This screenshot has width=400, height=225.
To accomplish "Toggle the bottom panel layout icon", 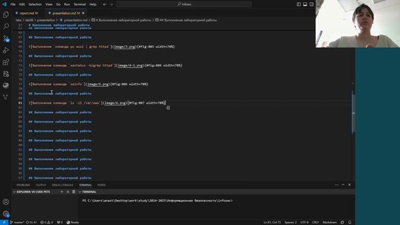I will [305, 4].
